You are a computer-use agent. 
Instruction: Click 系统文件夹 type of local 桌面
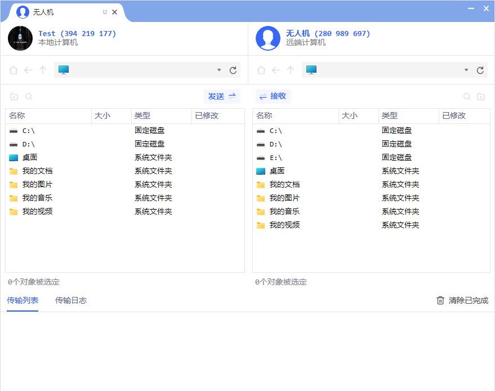[x=153, y=157]
